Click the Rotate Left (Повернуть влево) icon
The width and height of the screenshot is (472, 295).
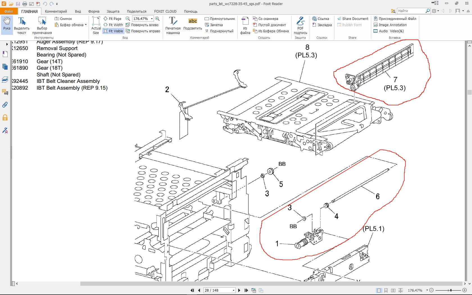128,25
